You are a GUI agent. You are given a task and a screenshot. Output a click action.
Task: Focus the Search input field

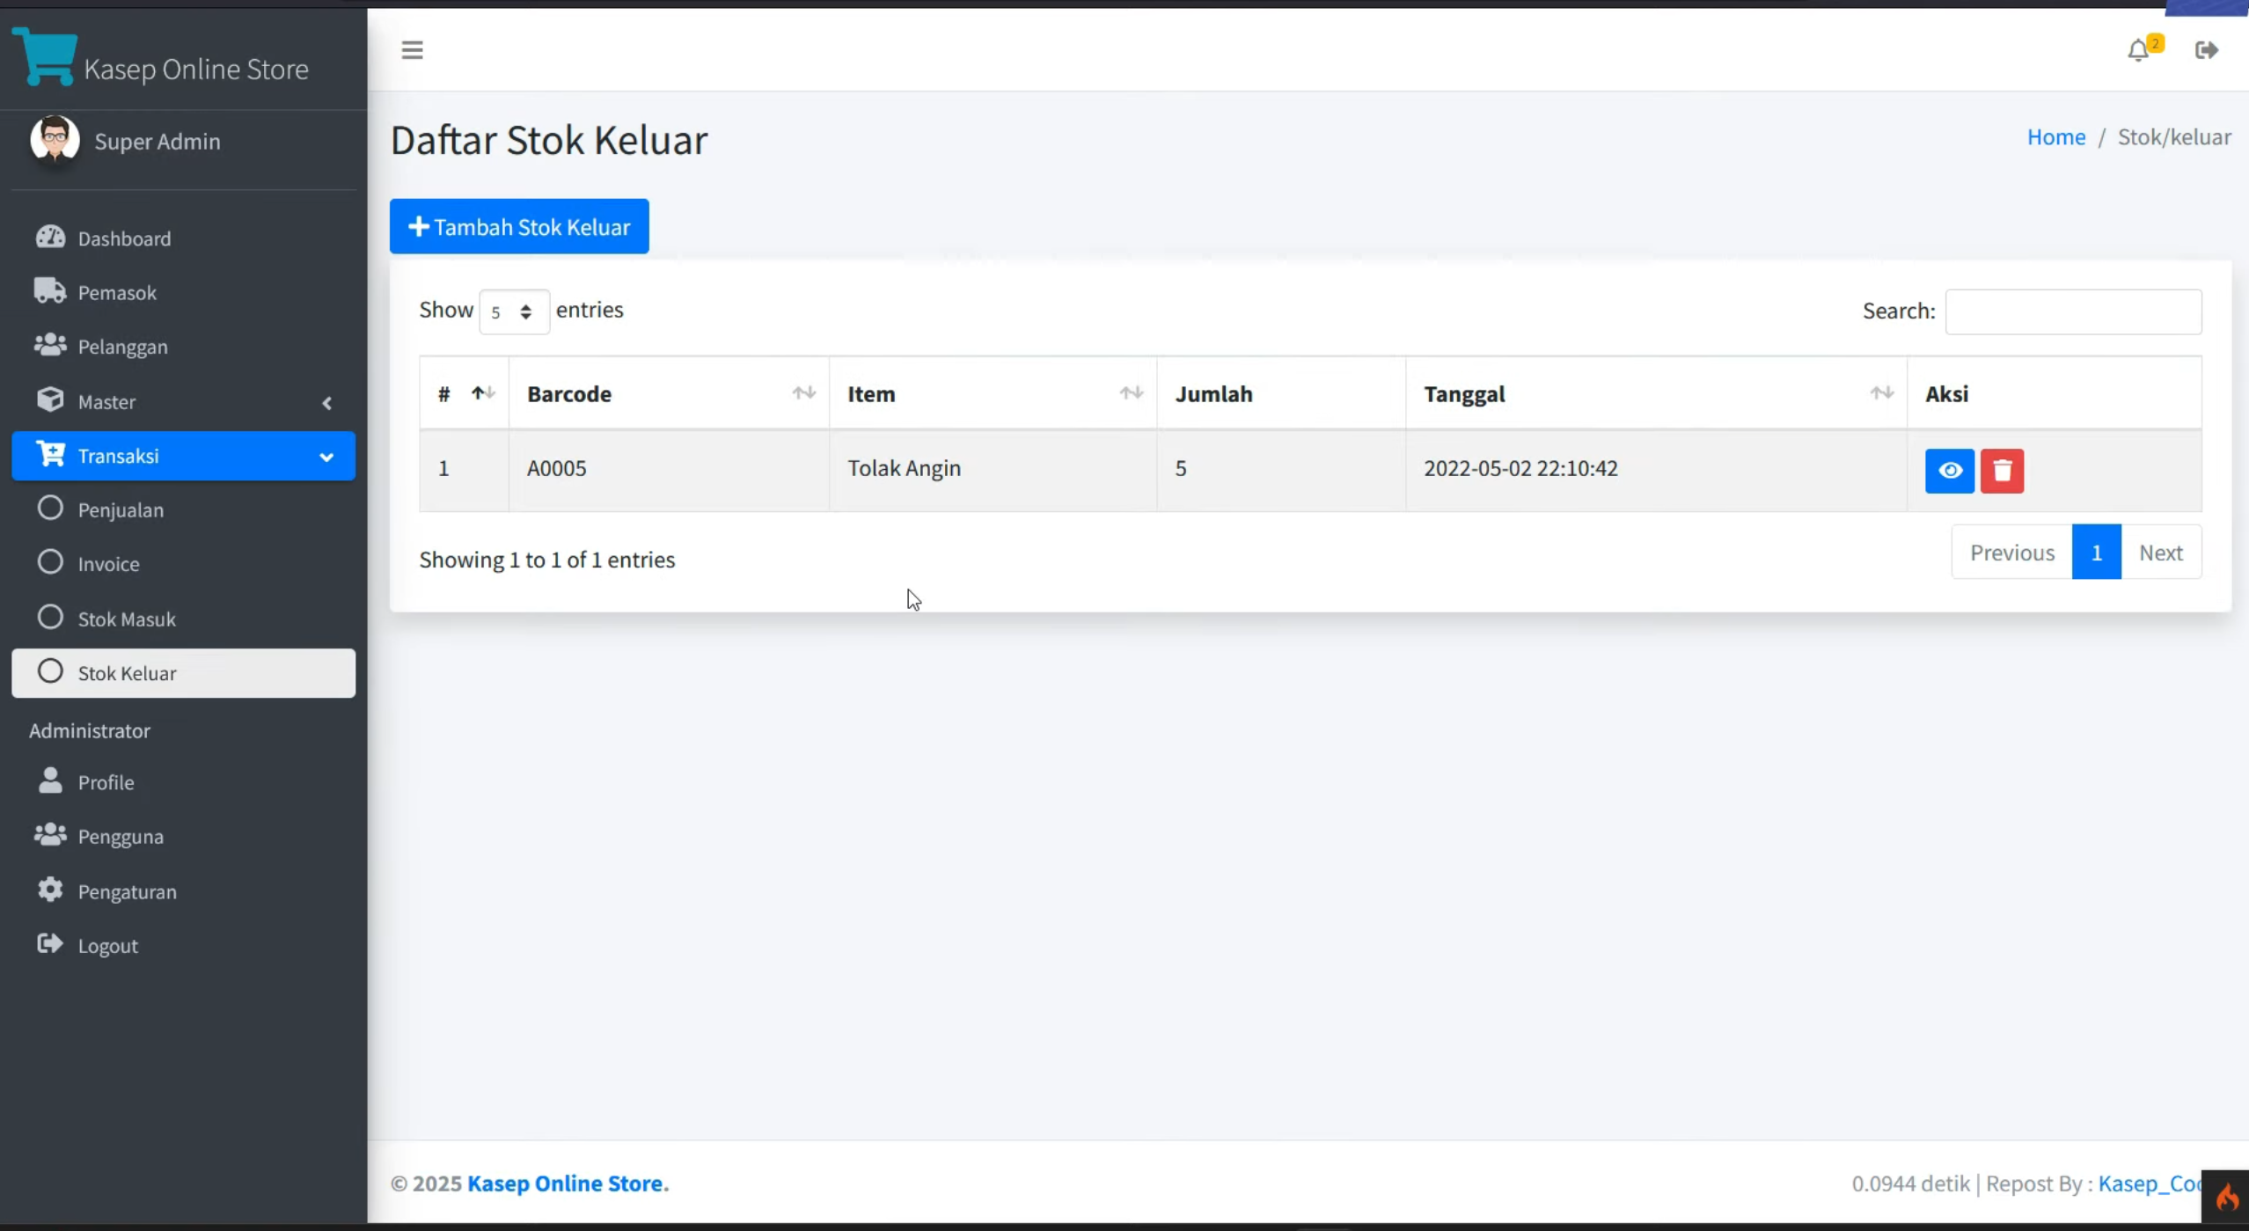[x=2073, y=311]
